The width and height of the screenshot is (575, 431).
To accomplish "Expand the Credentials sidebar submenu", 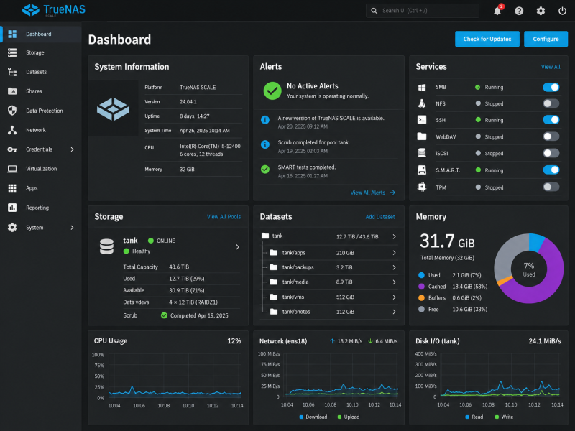I will pos(73,149).
